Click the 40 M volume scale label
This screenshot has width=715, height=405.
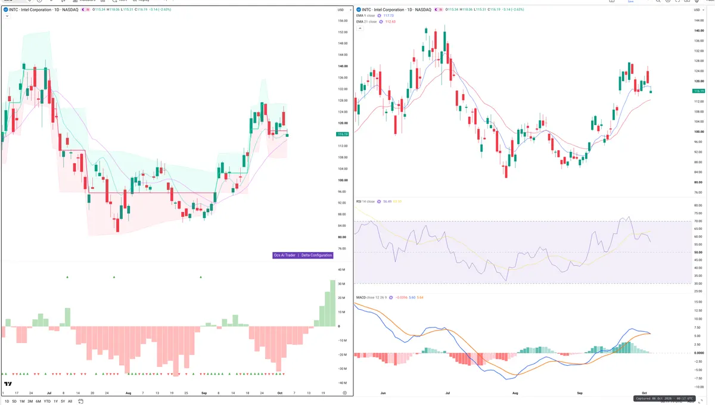[x=342, y=270]
